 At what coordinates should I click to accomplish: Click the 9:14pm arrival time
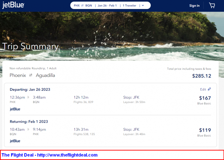coord(39,130)
